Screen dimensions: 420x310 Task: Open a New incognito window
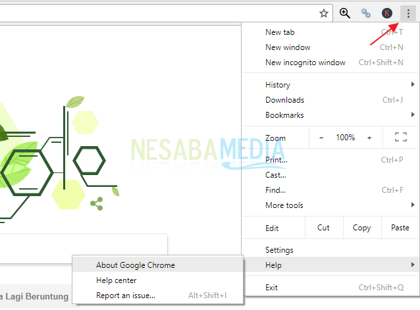(331, 63)
